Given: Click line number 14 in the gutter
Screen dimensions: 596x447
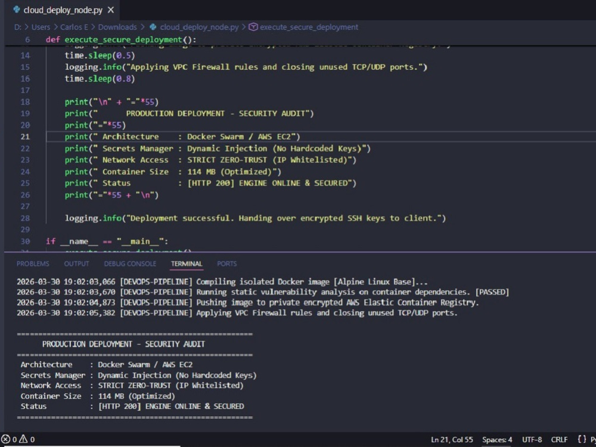Looking at the screenshot, I should pos(25,55).
